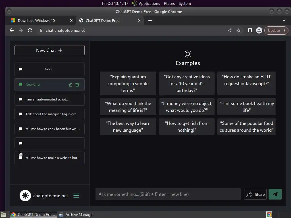
Task: Pick '10 year old's birthday' example
Action: tap(187, 83)
